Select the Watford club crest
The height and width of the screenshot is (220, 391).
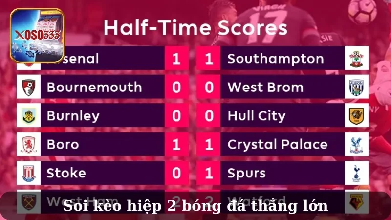tap(356, 201)
